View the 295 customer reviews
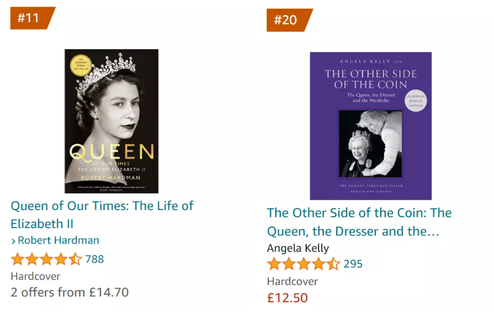This screenshot has width=494, height=313. tap(353, 264)
